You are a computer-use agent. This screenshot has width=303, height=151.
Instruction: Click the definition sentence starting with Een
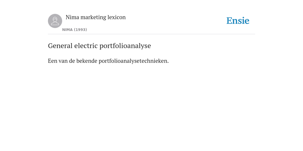[108, 61]
